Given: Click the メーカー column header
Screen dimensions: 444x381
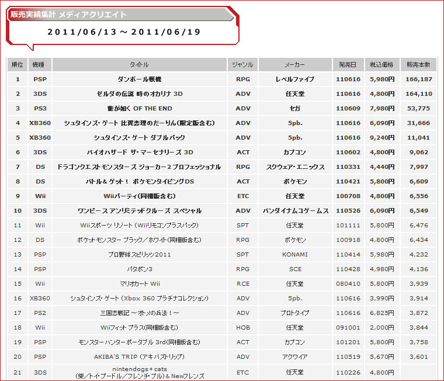Looking at the screenshot, I should [x=295, y=65].
